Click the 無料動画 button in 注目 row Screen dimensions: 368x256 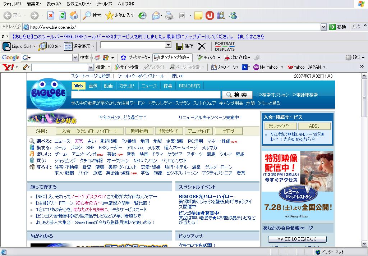click(x=139, y=131)
